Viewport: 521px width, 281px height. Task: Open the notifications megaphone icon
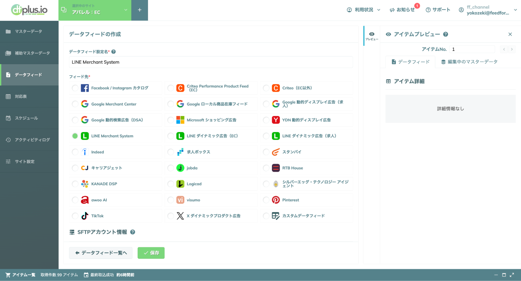(392, 10)
